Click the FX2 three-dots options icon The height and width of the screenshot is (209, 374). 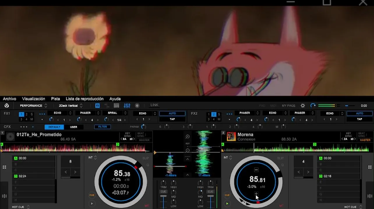230,114
